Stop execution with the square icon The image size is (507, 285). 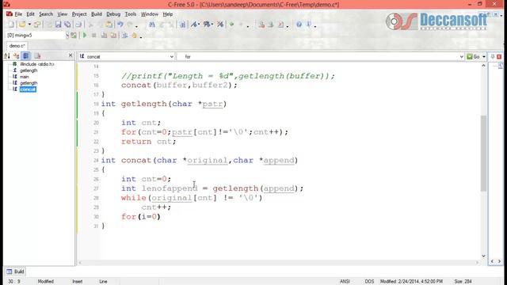click(94, 35)
